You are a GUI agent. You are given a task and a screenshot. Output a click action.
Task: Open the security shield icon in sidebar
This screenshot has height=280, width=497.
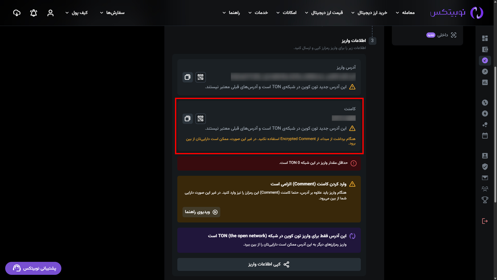click(485, 167)
